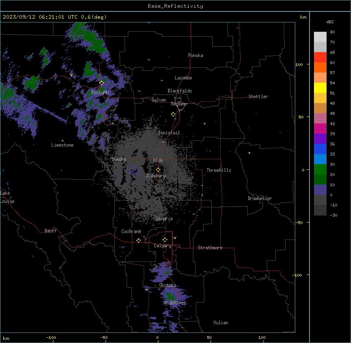Click the bright green 20-30 dBZ legend swatch
The image size is (351, 343).
(320, 169)
